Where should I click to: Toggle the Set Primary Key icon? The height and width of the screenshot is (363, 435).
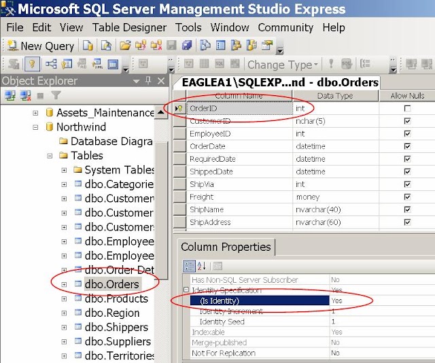[32, 64]
